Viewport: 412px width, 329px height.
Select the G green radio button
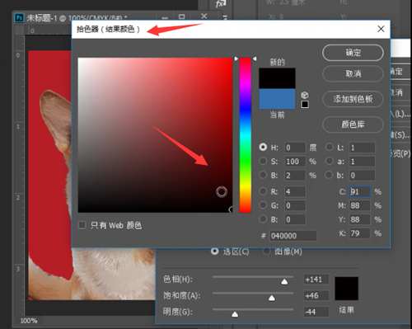click(263, 205)
